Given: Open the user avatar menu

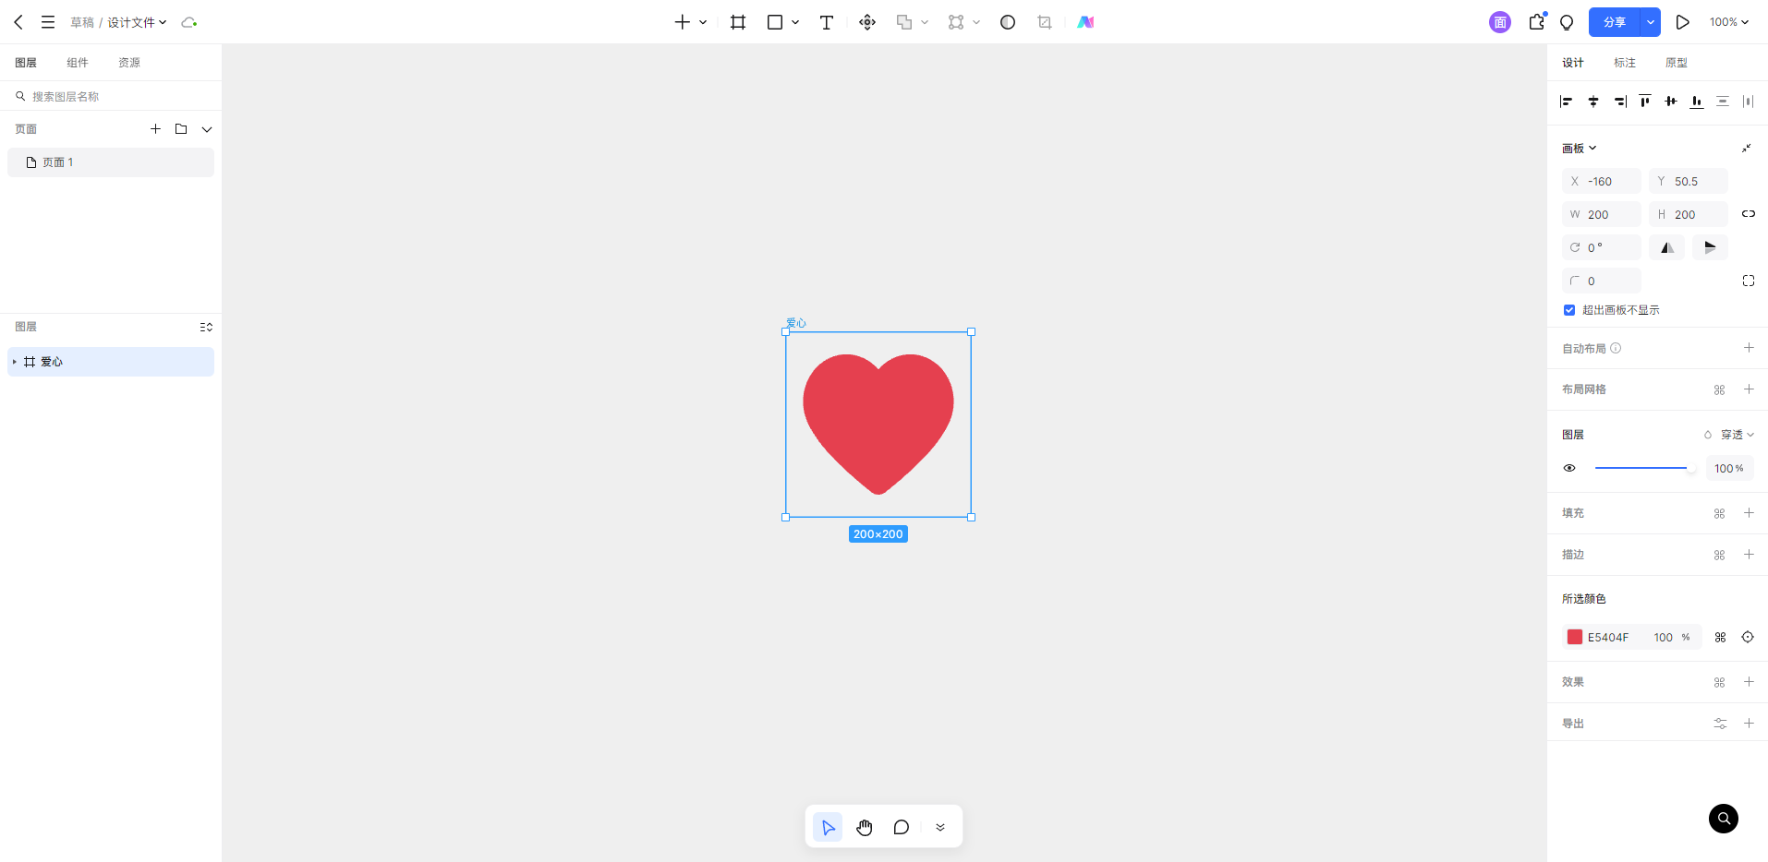Looking at the screenshot, I should tap(1500, 22).
